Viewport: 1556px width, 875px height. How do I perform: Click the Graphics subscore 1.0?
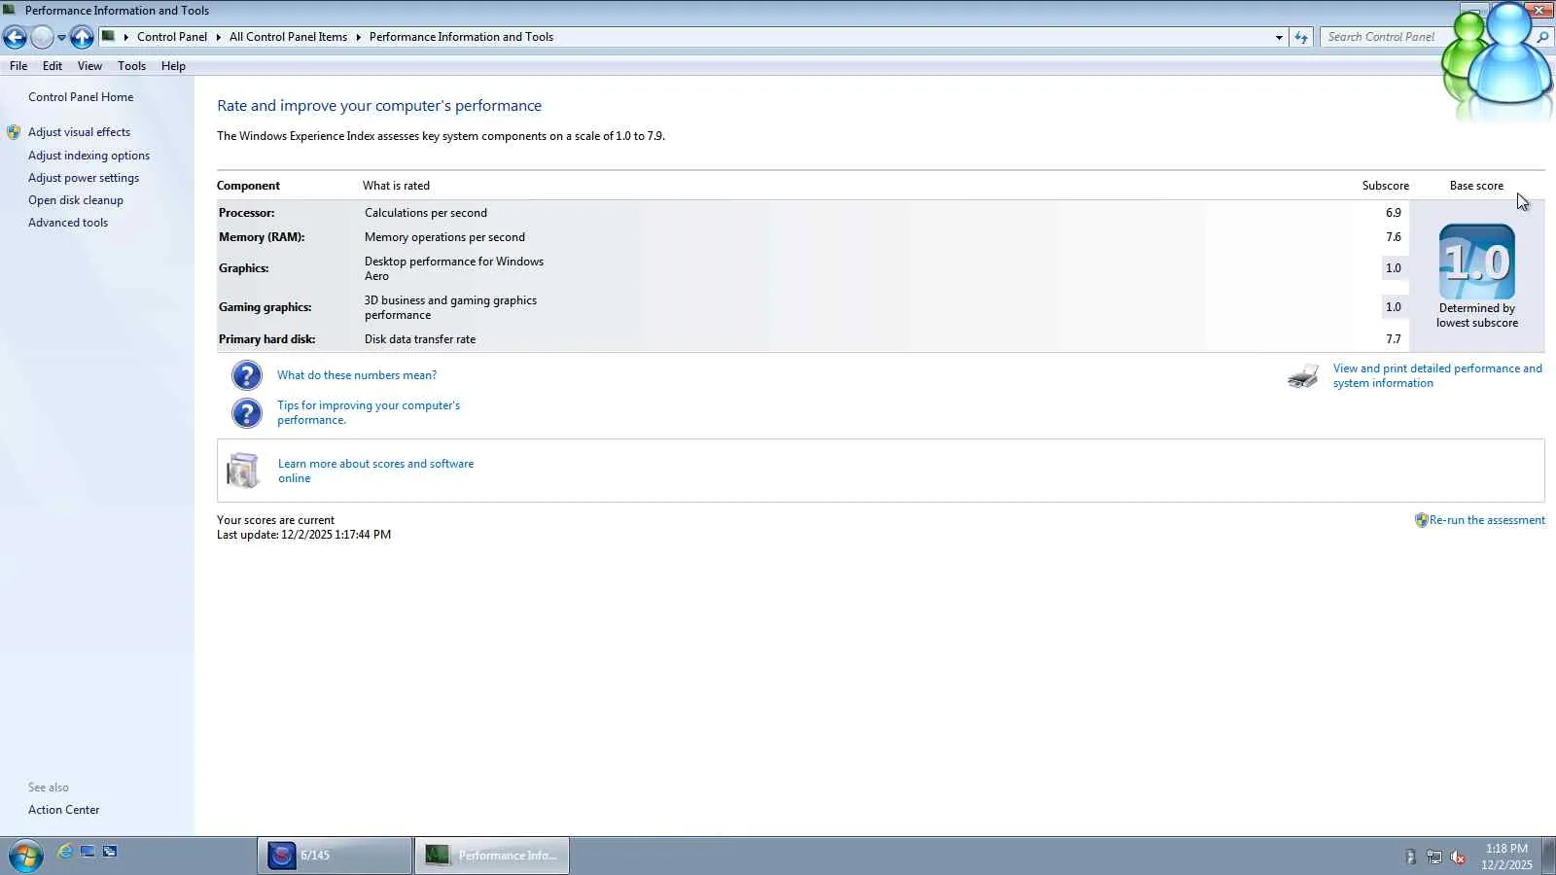pos(1394,268)
